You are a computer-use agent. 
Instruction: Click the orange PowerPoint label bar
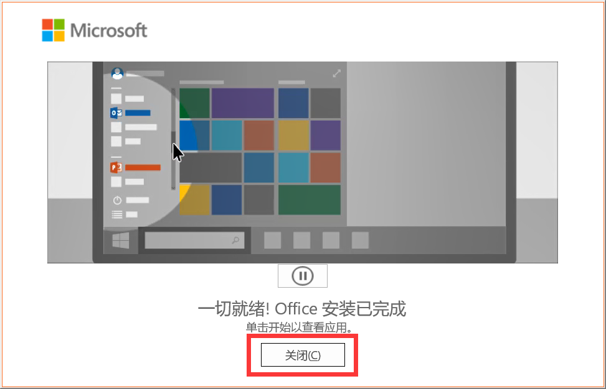point(143,167)
